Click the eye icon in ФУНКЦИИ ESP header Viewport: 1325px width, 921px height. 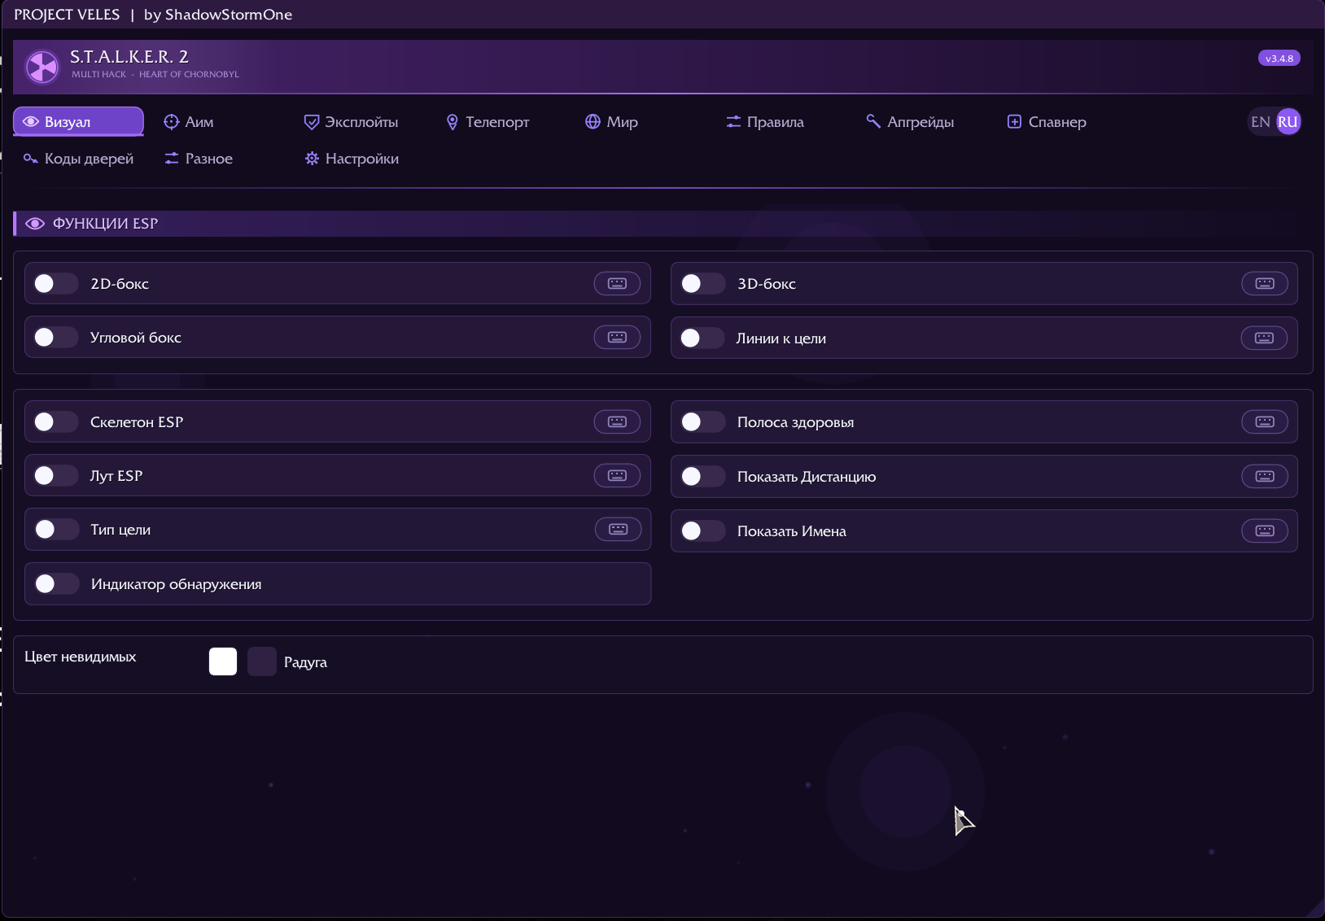35,224
